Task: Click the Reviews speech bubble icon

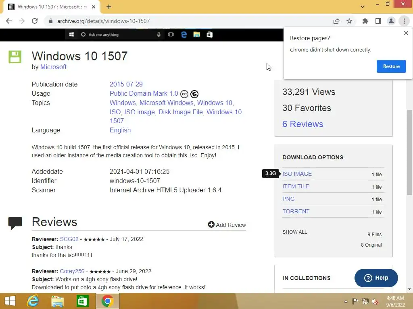Action: pos(15,223)
